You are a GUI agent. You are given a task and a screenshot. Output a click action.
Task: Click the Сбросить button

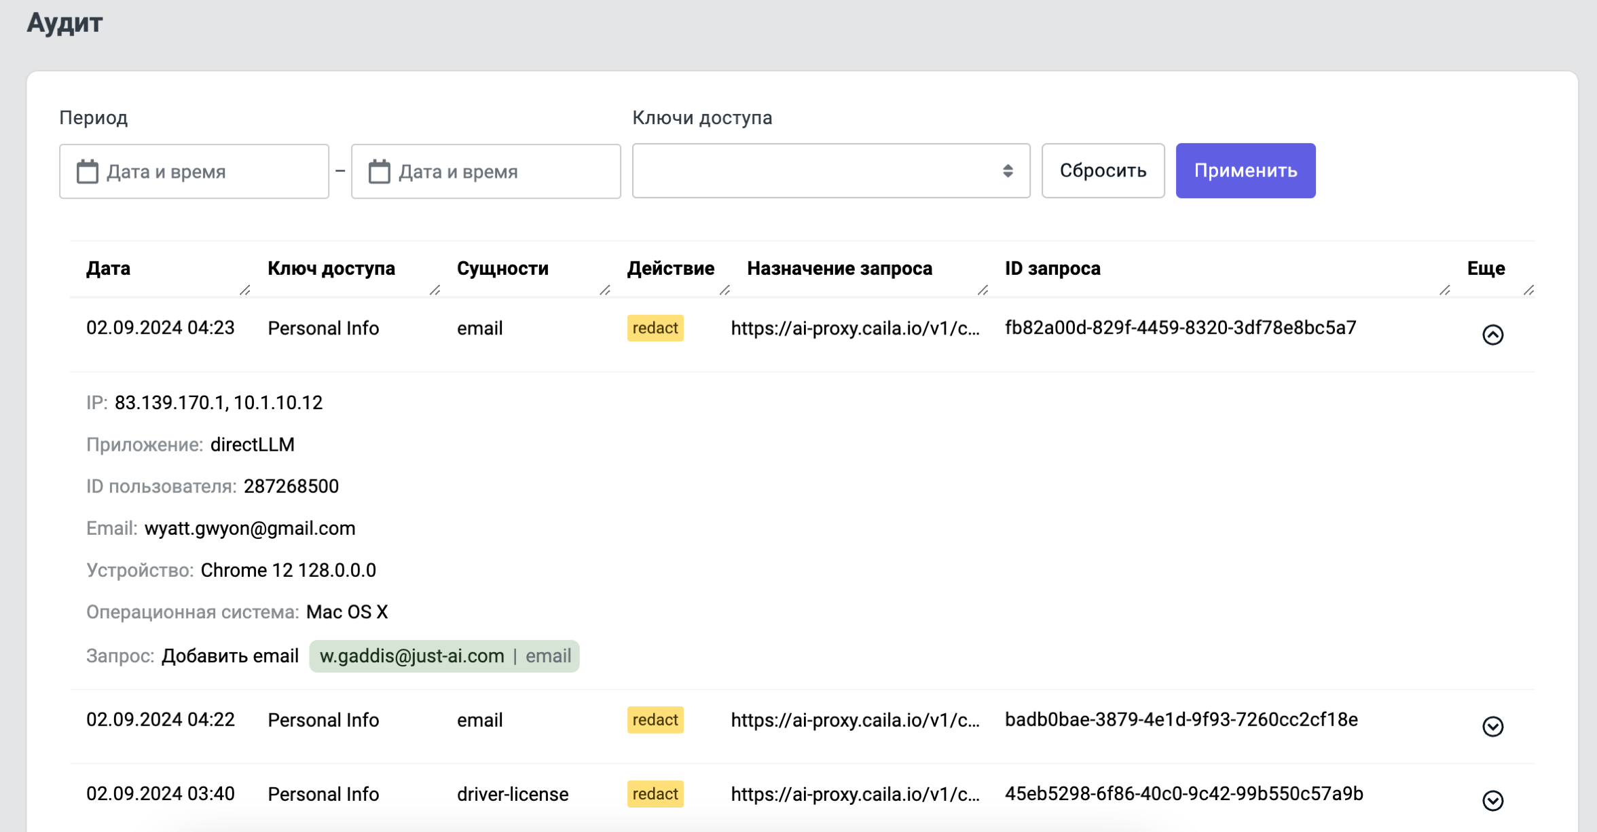point(1103,171)
